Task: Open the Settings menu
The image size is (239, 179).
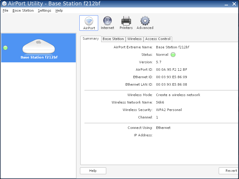Action: [44, 10]
